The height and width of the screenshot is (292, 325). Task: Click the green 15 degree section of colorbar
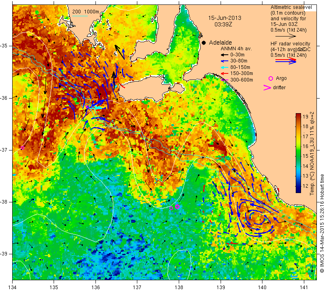pos(298,156)
